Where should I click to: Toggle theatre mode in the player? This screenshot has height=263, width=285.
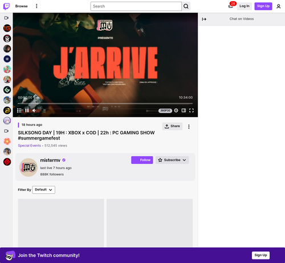184,110
